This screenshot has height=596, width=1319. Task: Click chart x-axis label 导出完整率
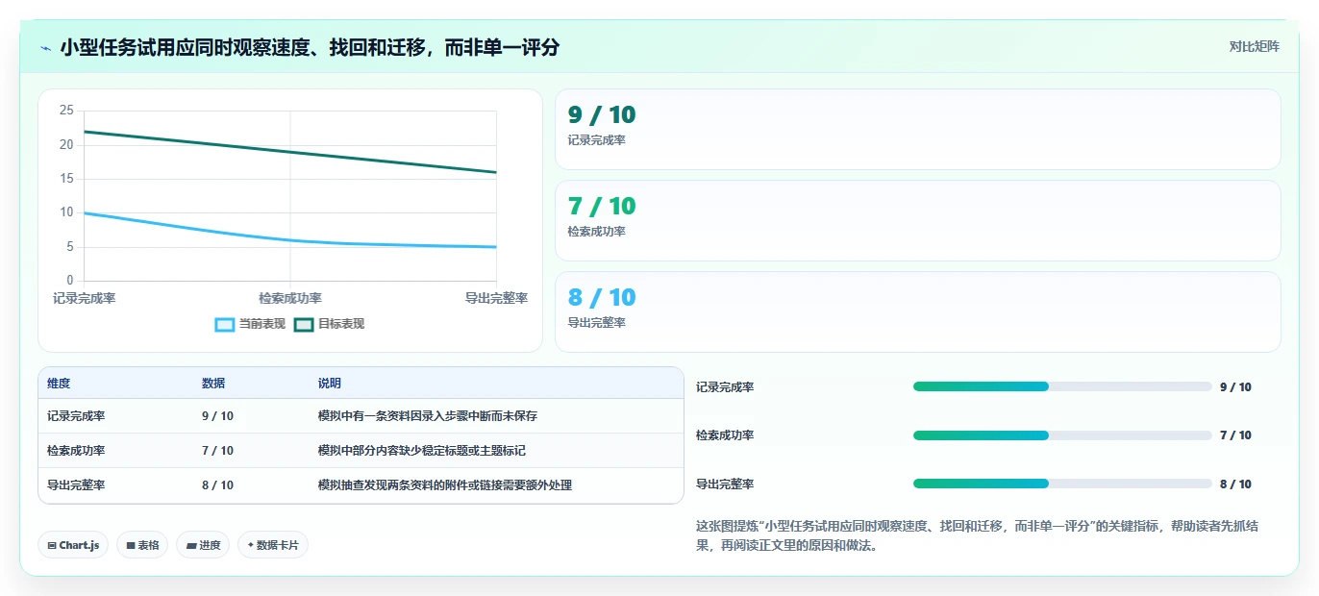click(x=496, y=299)
